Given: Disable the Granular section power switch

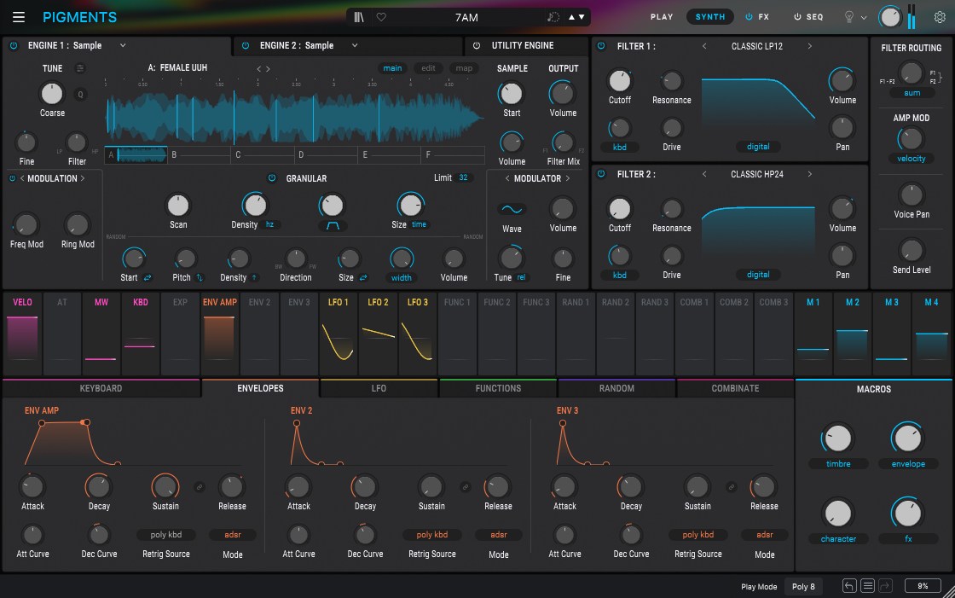Looking at the screenshot, I should 272,178.
